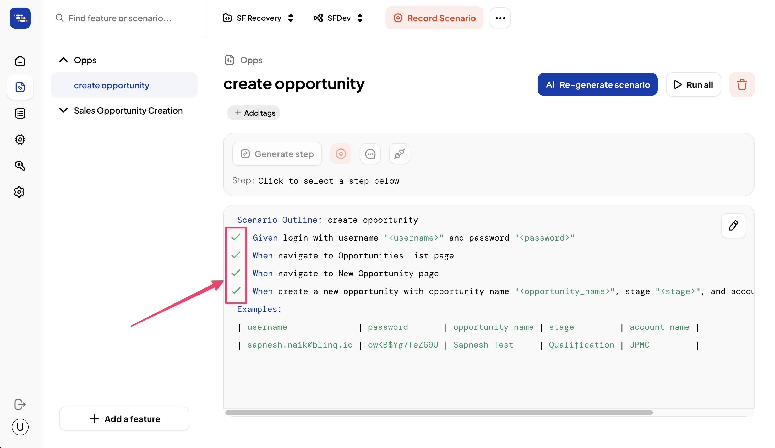This screenshot has height=448, width=775.
Task: Expand the Opps feature group
Action: (x=63, y=60)
